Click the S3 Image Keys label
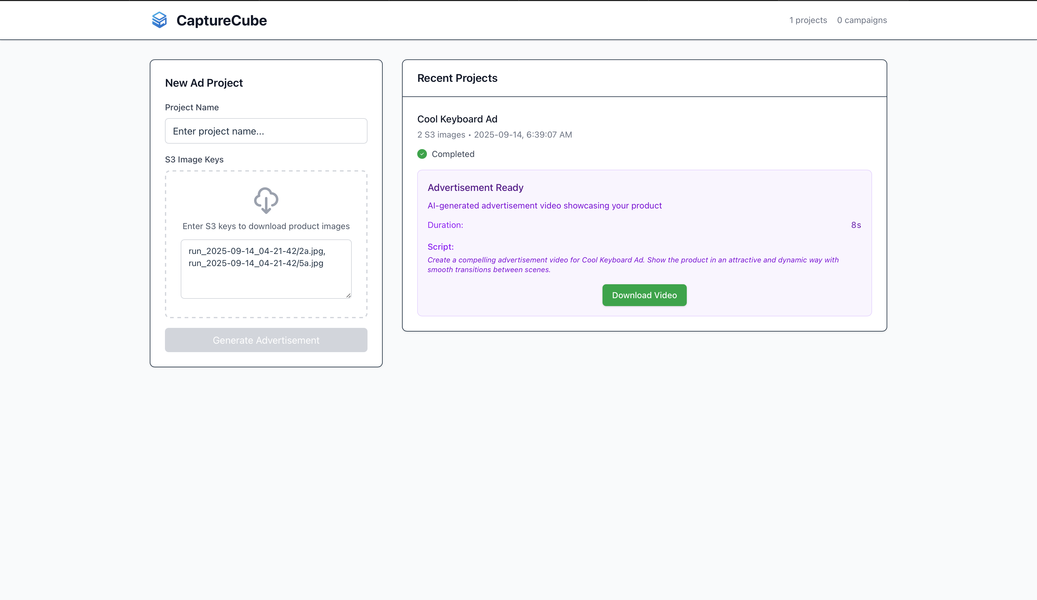The image size is (1037, 600). 194,160
